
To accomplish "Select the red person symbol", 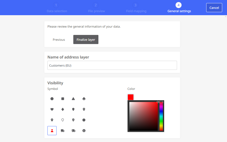I will click(x=52, y=131).
